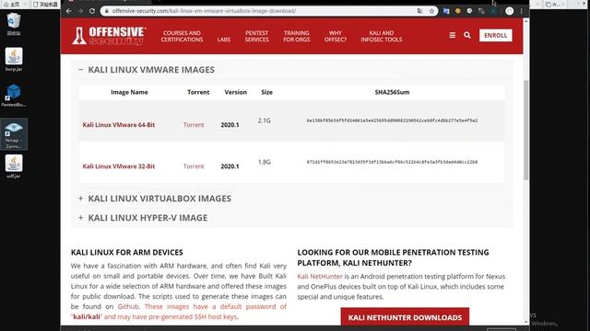This screenshot has width=590, height=331.
Task: Click the SHA256Sum value for 32-Bit image
Action: point(392,162)
